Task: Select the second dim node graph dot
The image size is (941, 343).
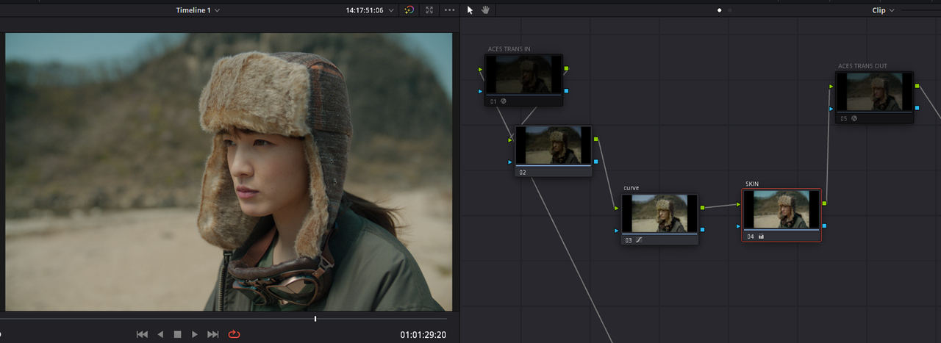Action: [x=729, y=10]
